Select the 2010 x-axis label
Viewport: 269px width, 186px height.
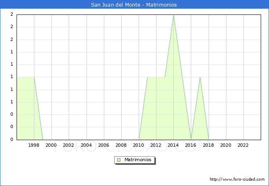139,145
